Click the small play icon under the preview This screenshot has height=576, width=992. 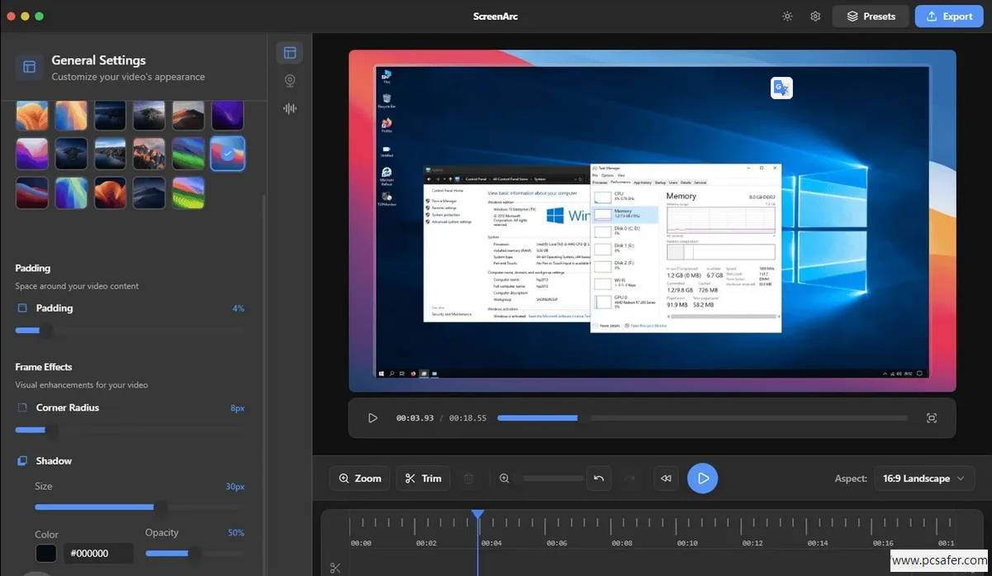click(x=373, y=418)
